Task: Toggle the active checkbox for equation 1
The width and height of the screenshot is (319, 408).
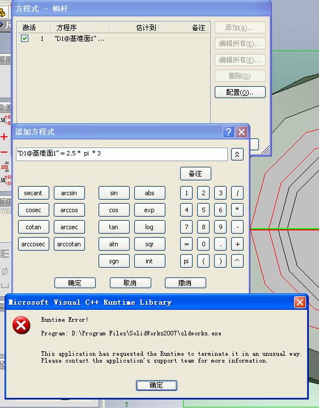Action: coord(25,39)
